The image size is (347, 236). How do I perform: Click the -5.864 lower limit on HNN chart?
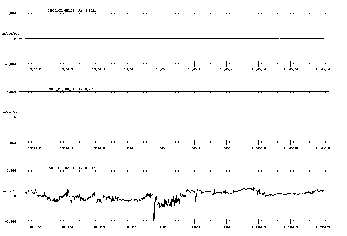(10, 143)
